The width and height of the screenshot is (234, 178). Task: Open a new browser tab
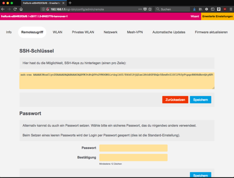pyautogui.click(x=70, y=3)
